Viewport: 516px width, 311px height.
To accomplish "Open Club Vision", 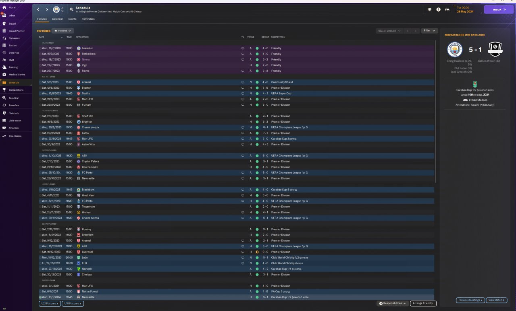I will 15,120.
